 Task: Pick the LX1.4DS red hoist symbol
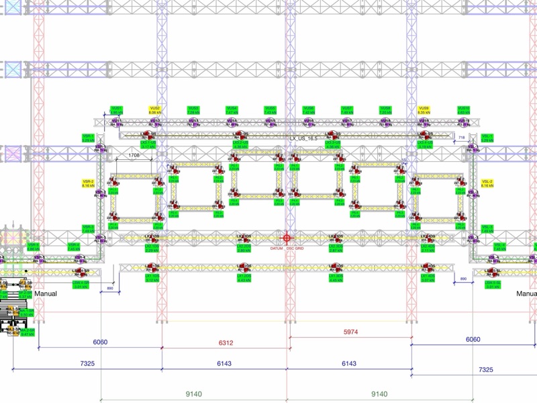(428, 267)
